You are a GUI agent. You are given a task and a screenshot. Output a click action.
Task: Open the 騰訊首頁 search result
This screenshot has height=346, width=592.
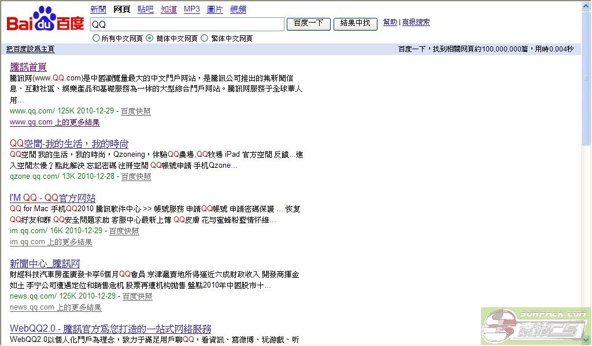(x=28, y=67)
